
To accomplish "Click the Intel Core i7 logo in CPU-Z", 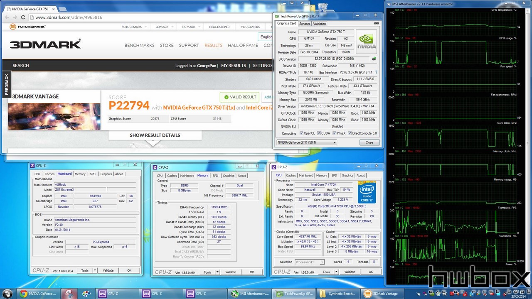I will tap(367, 192).
